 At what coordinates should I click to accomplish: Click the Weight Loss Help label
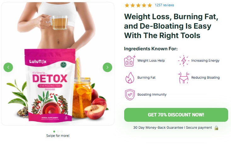point(151,61)
